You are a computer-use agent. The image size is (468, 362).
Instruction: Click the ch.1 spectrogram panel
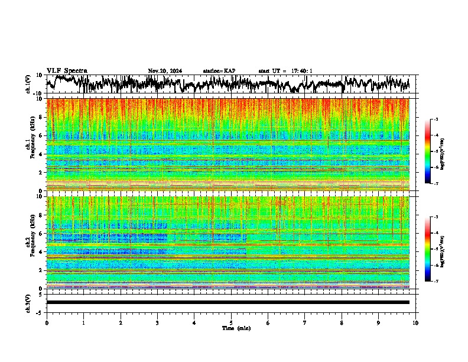coord(227,144)
